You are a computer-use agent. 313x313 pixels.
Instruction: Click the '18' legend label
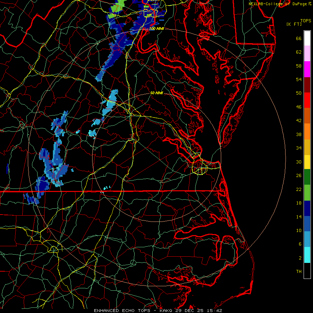point(299,203)
